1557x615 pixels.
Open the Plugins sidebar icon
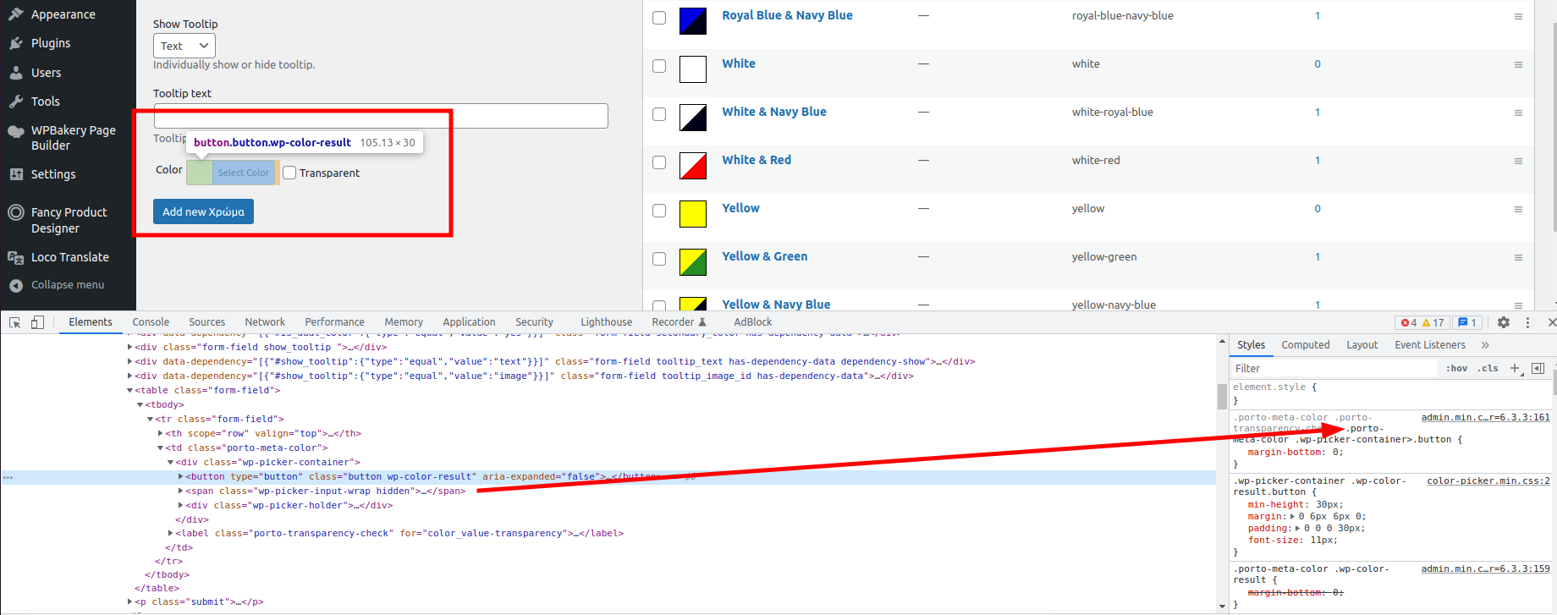click(16, 43)
